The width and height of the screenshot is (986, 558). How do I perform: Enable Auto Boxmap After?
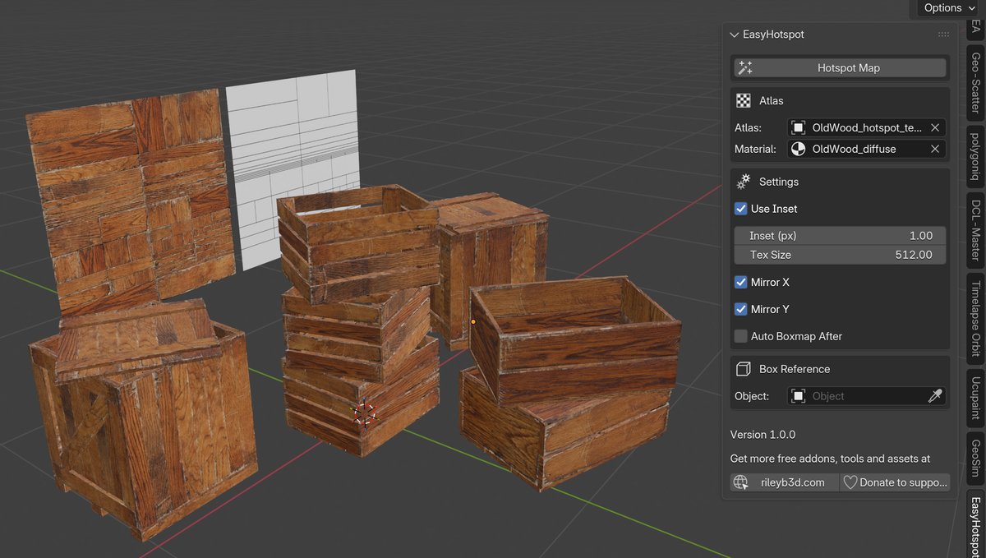point(741,336)
